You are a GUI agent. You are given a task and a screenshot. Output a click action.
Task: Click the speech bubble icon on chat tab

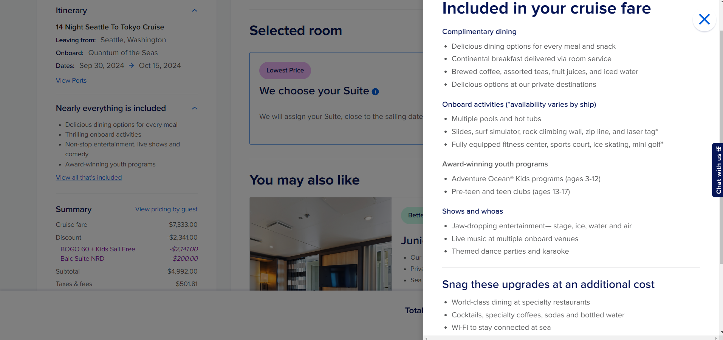(718, 149)
